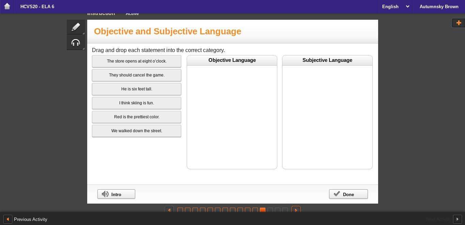This screenshot has height=225, width=465.
Task: Click the Objective Language category box
Action: click(232, 117)
